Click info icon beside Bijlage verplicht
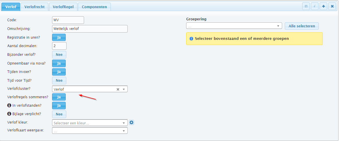The height and width of the screenshot is (141, 340). (9, 114)
